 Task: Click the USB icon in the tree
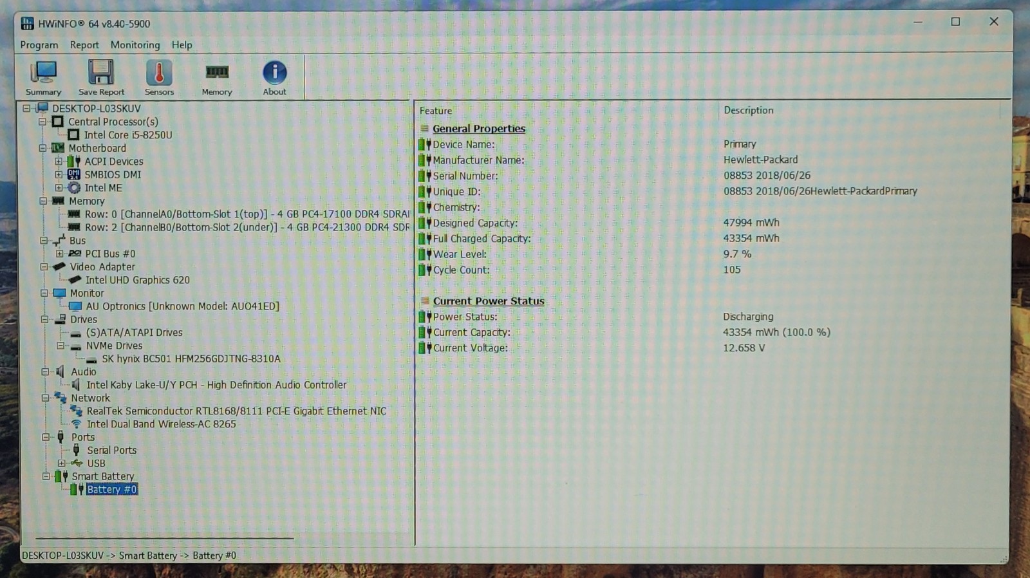point(77,463)
